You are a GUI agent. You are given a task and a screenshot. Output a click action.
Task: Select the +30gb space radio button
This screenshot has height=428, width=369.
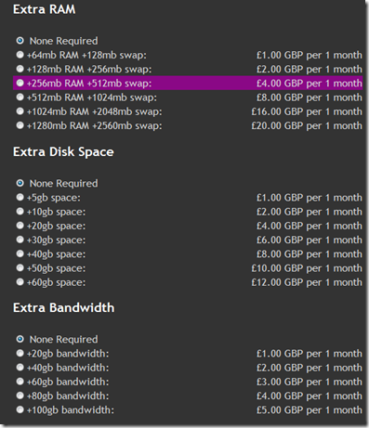point(20,240)
